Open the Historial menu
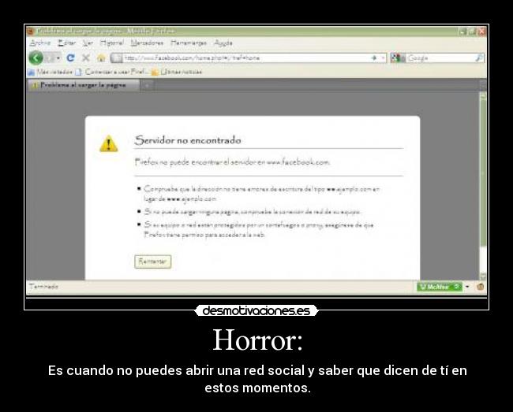This screenshot has height=412, width=513. [x=112, y=43]
